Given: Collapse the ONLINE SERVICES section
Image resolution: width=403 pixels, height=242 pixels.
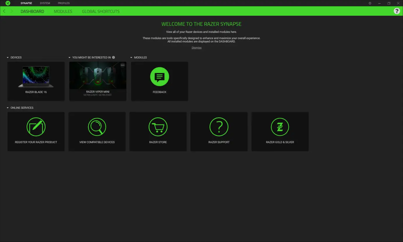Looking at the screenshot, I should (x=8, y=108).
